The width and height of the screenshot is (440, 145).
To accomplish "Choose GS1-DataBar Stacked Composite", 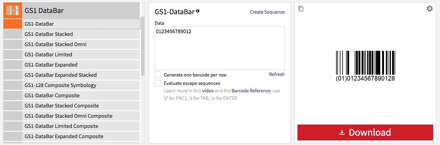I will 72,106.
